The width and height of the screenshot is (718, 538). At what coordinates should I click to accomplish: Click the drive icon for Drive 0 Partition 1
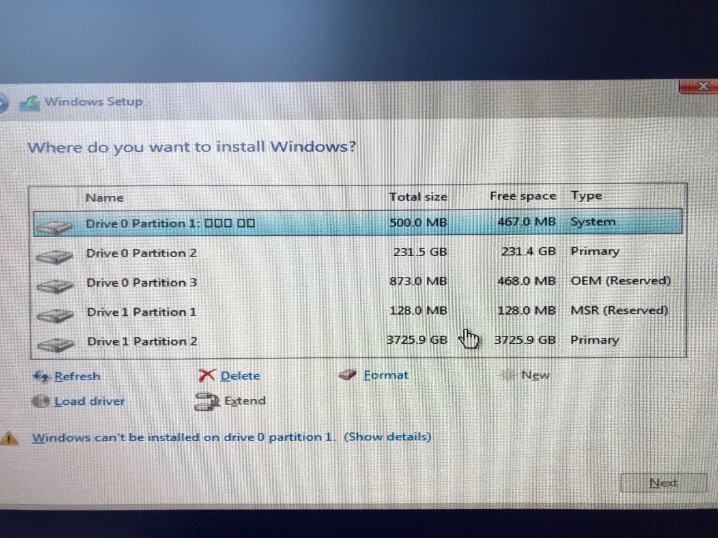pos(54,227)
